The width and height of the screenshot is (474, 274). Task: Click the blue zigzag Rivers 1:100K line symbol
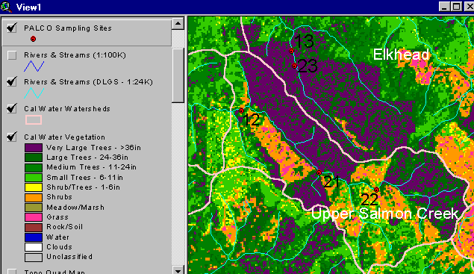click(34, 66)
